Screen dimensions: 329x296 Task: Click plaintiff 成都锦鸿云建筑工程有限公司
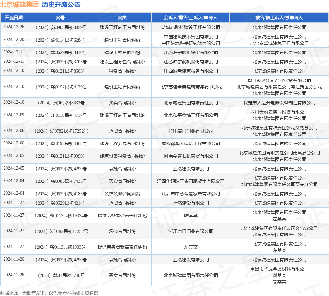pyautogui.click(x=191, y=144)
